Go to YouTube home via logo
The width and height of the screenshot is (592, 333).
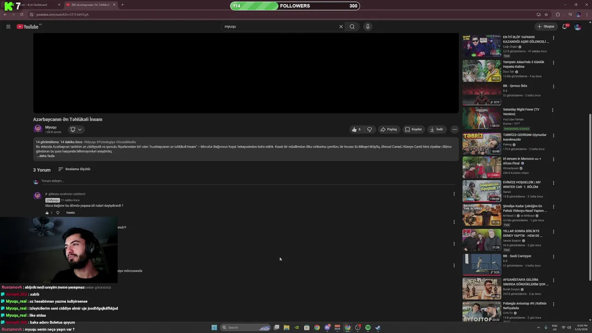[x=28, y=26]
